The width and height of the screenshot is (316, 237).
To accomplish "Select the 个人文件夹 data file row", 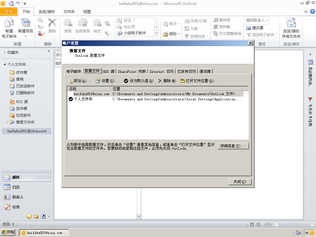I will 155,99.
